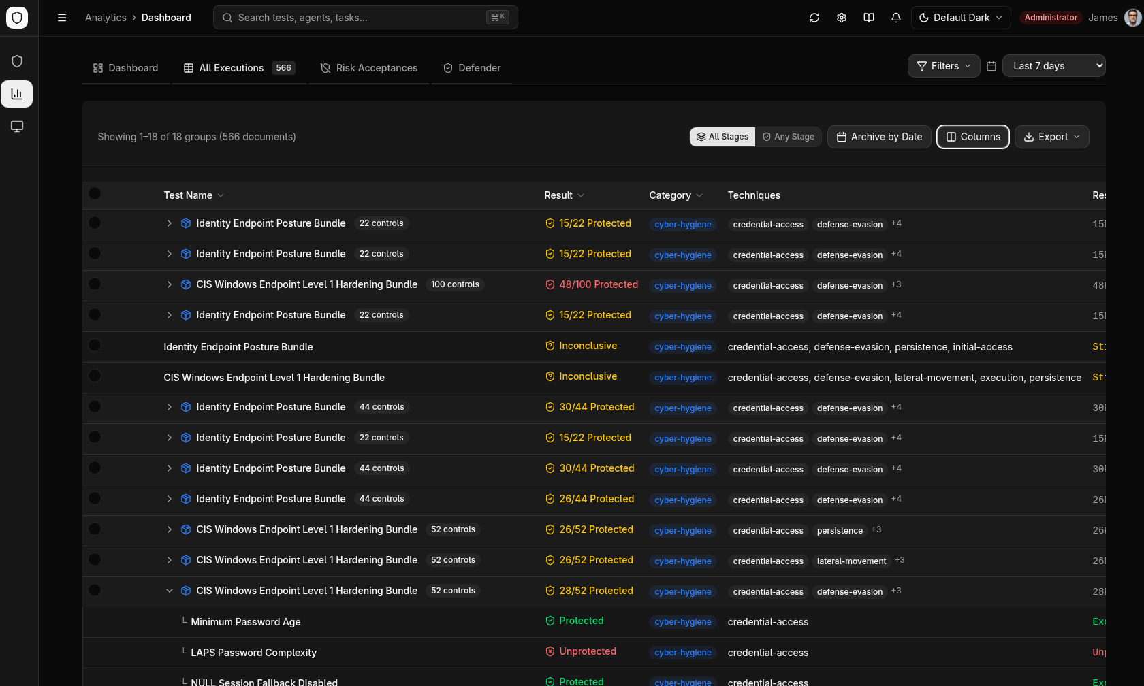
Task: Collapse the expanded 28/52 Protected bundle
Action: point(170,591)
